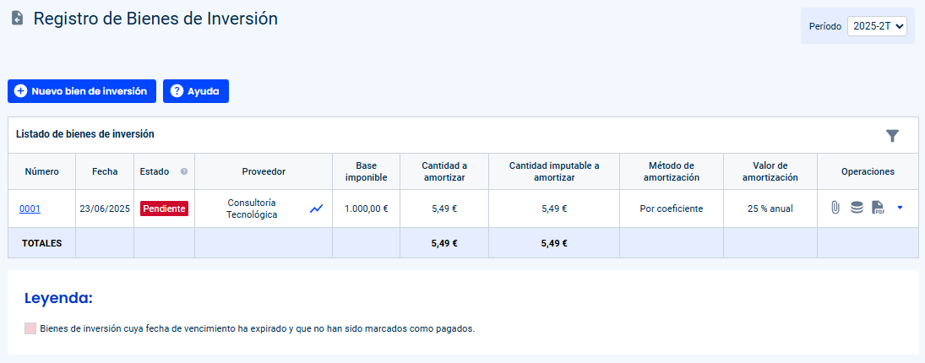Open investment asset link 0001
Viewport: 925px width, 363px height.
[x=30, y=209]
